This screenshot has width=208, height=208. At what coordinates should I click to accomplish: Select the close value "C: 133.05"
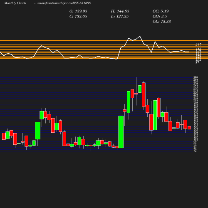click(x=78, y=17)
